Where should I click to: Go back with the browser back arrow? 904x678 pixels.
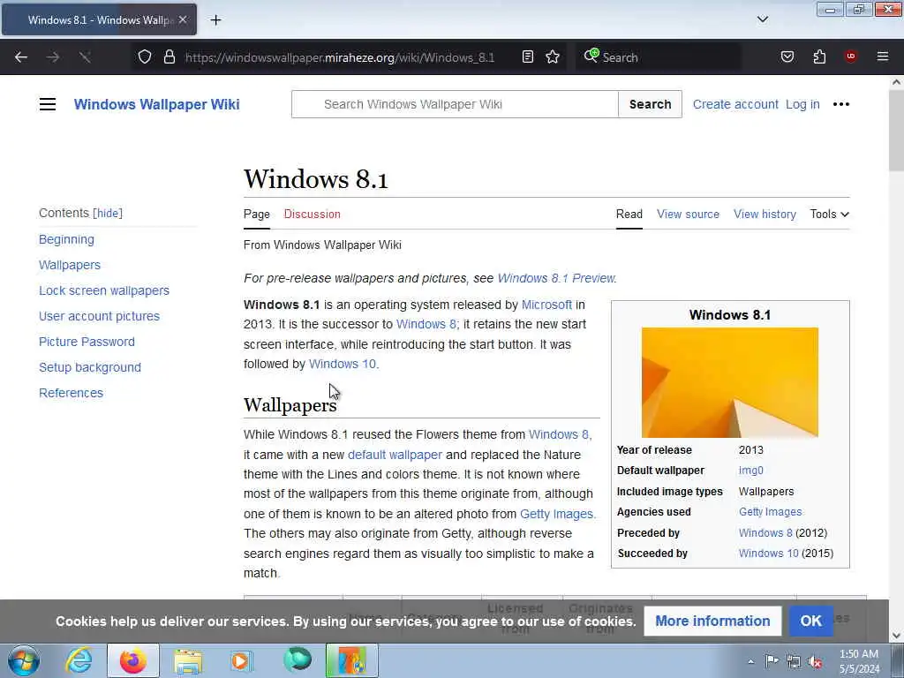pyautogui.click(x=21, y=57)
